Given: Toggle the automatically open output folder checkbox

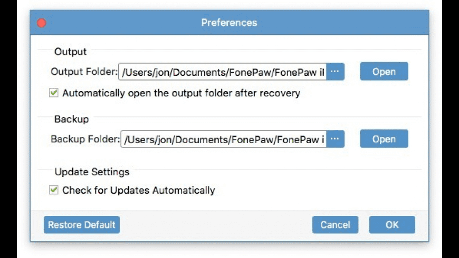Looking at the screenshot, I should pos(53,93).
